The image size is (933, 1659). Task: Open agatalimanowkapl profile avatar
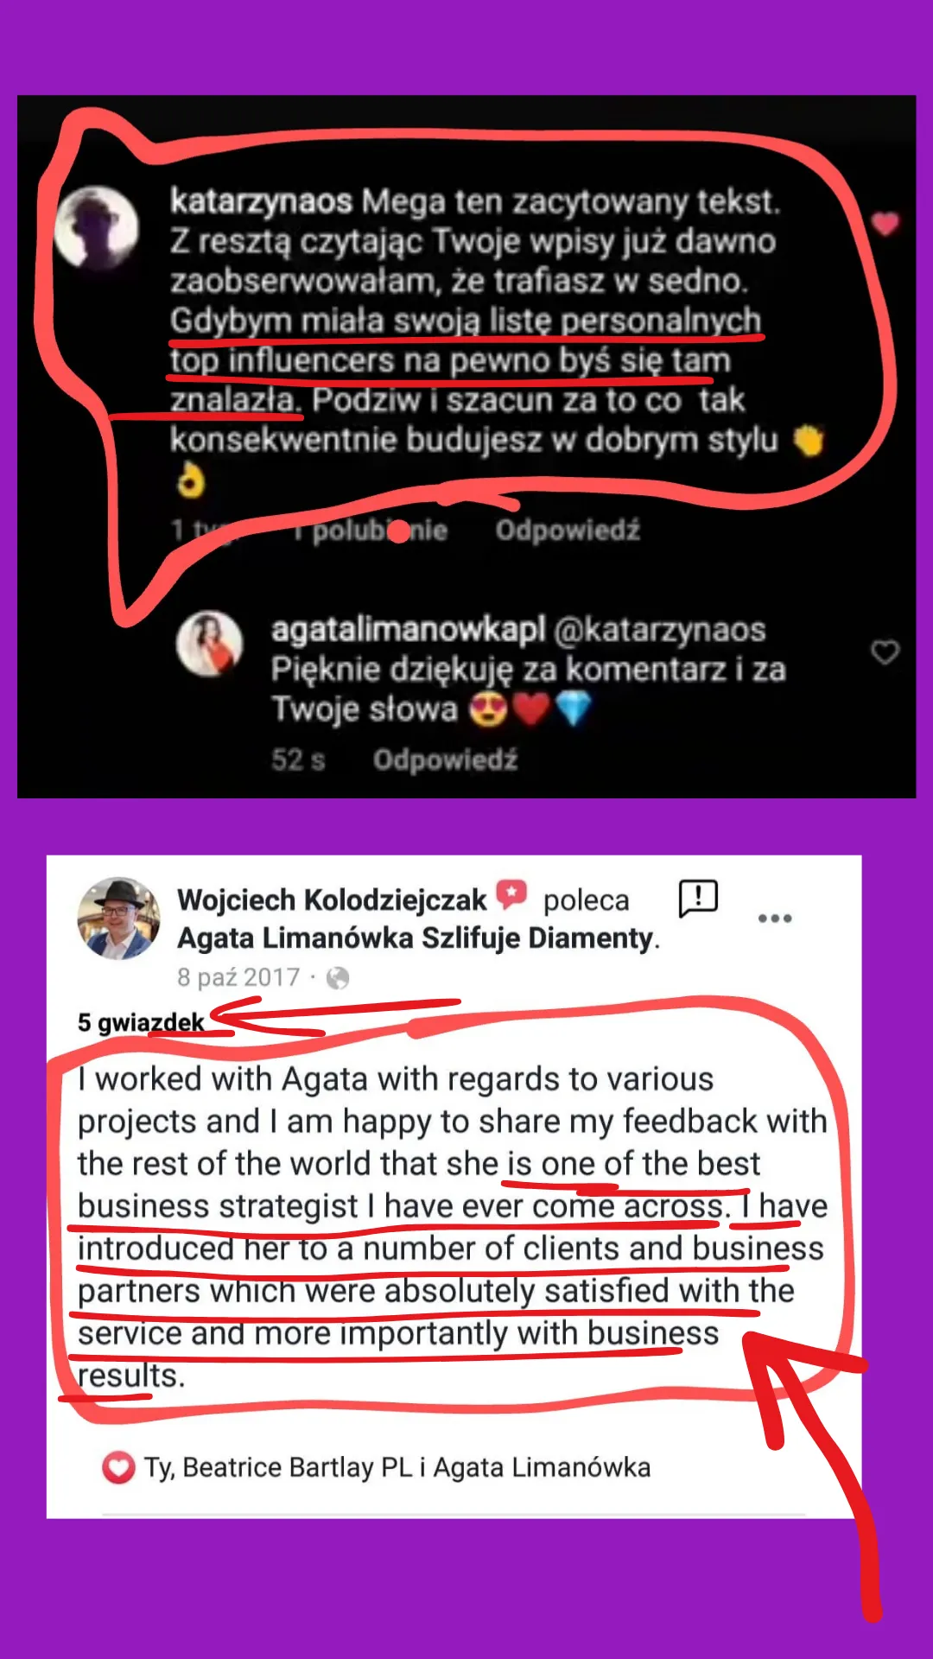(210, 644)
